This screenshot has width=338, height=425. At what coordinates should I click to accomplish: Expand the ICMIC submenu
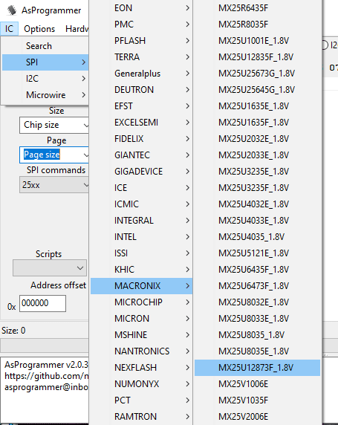coord(141,204)
